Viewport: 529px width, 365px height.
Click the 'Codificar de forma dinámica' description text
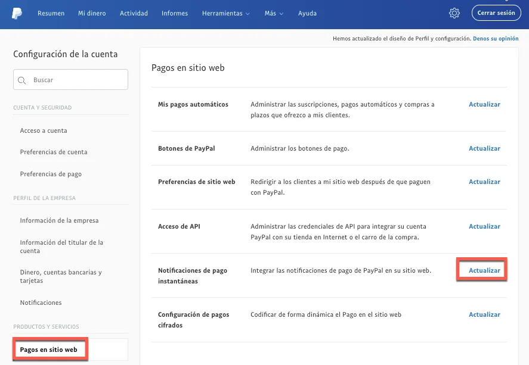tap(326, 314)
